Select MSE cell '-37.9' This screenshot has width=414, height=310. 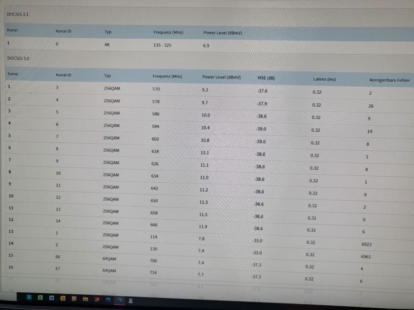pyautogui.click(x=261, y=103)
